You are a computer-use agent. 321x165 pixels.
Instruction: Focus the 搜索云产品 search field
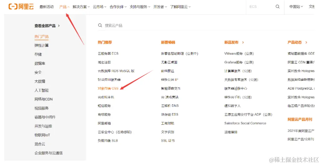[206, 25]
